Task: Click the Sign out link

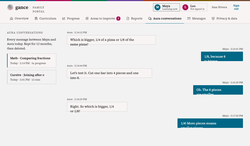Action: coord(236,7)
